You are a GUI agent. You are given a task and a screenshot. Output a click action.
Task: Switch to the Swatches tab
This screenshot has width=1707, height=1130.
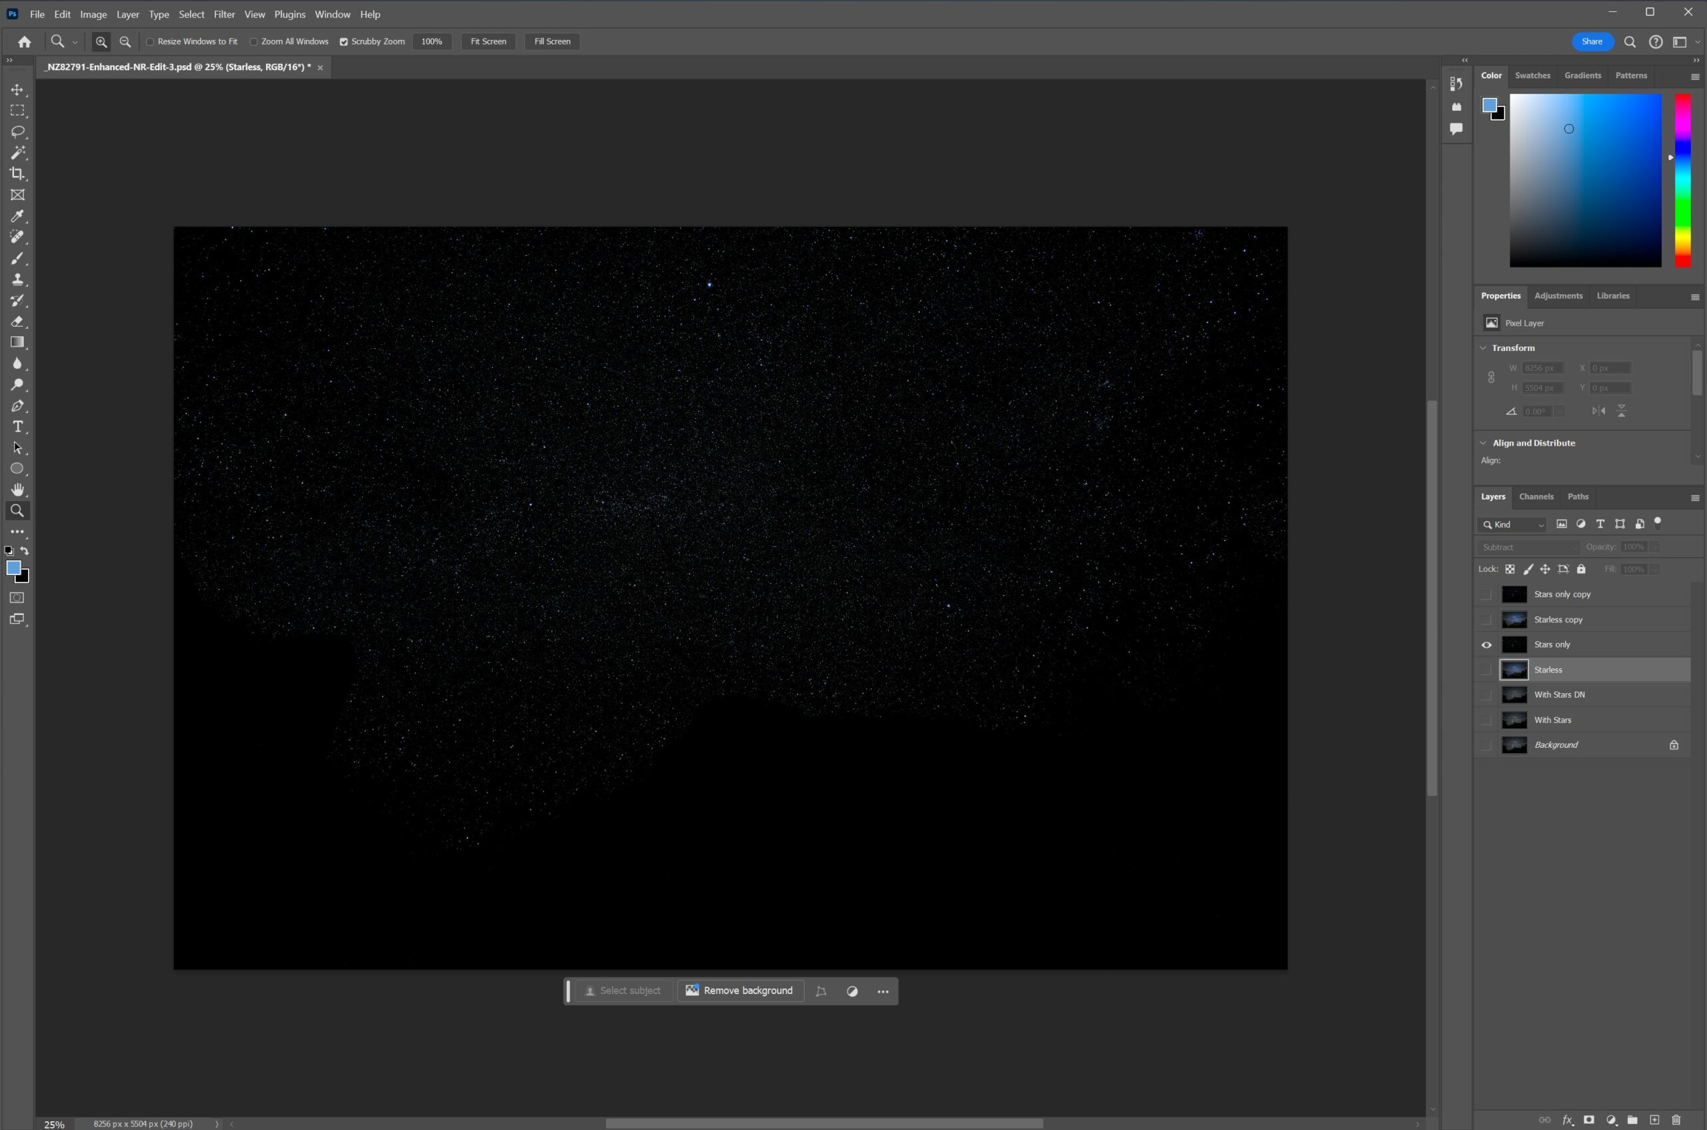click(1532, 75)
